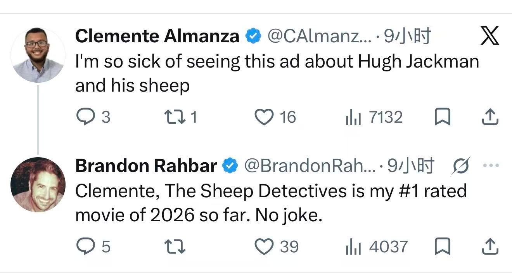The height and width of the screenshot is (276, 512).
Task: Open Brandon Rahbar's profile picture
Action: (x=38, y=184)
